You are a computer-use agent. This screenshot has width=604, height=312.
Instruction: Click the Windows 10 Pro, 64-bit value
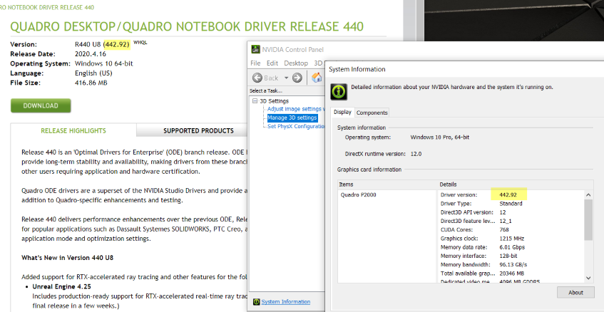(x=440, y=137)
